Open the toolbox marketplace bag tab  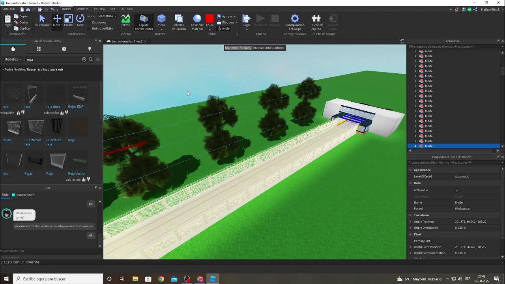pos(13,49)
